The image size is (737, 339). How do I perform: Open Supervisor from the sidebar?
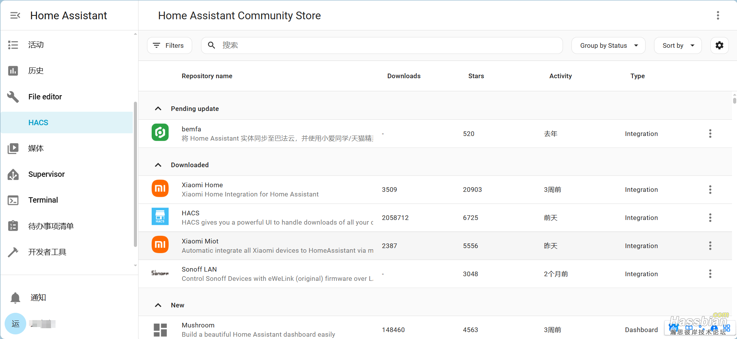pos(46,174)
